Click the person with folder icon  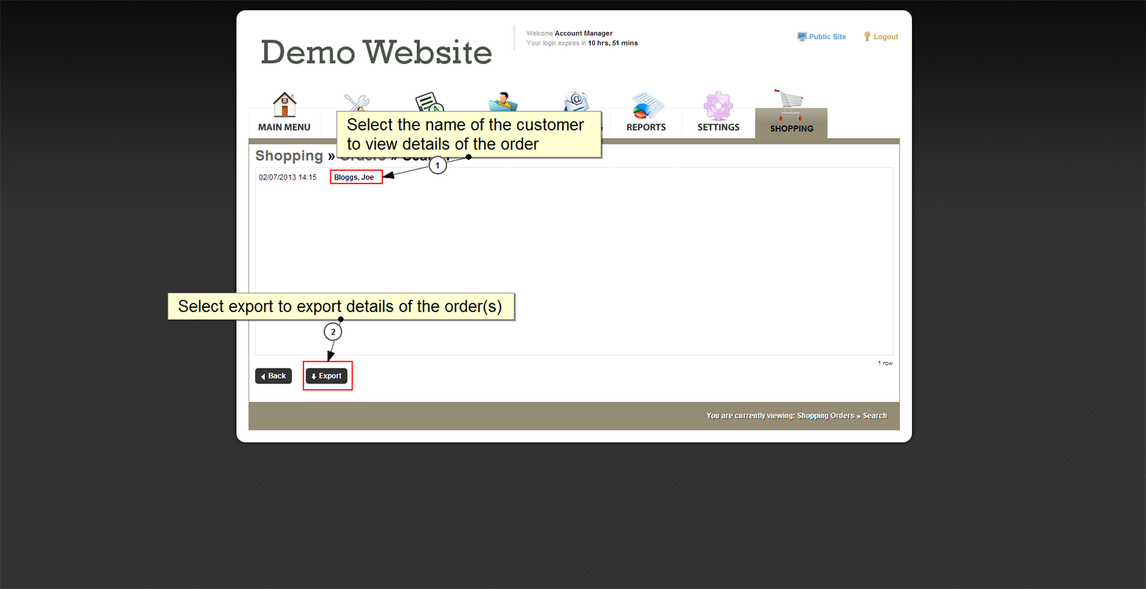[503, 101]
